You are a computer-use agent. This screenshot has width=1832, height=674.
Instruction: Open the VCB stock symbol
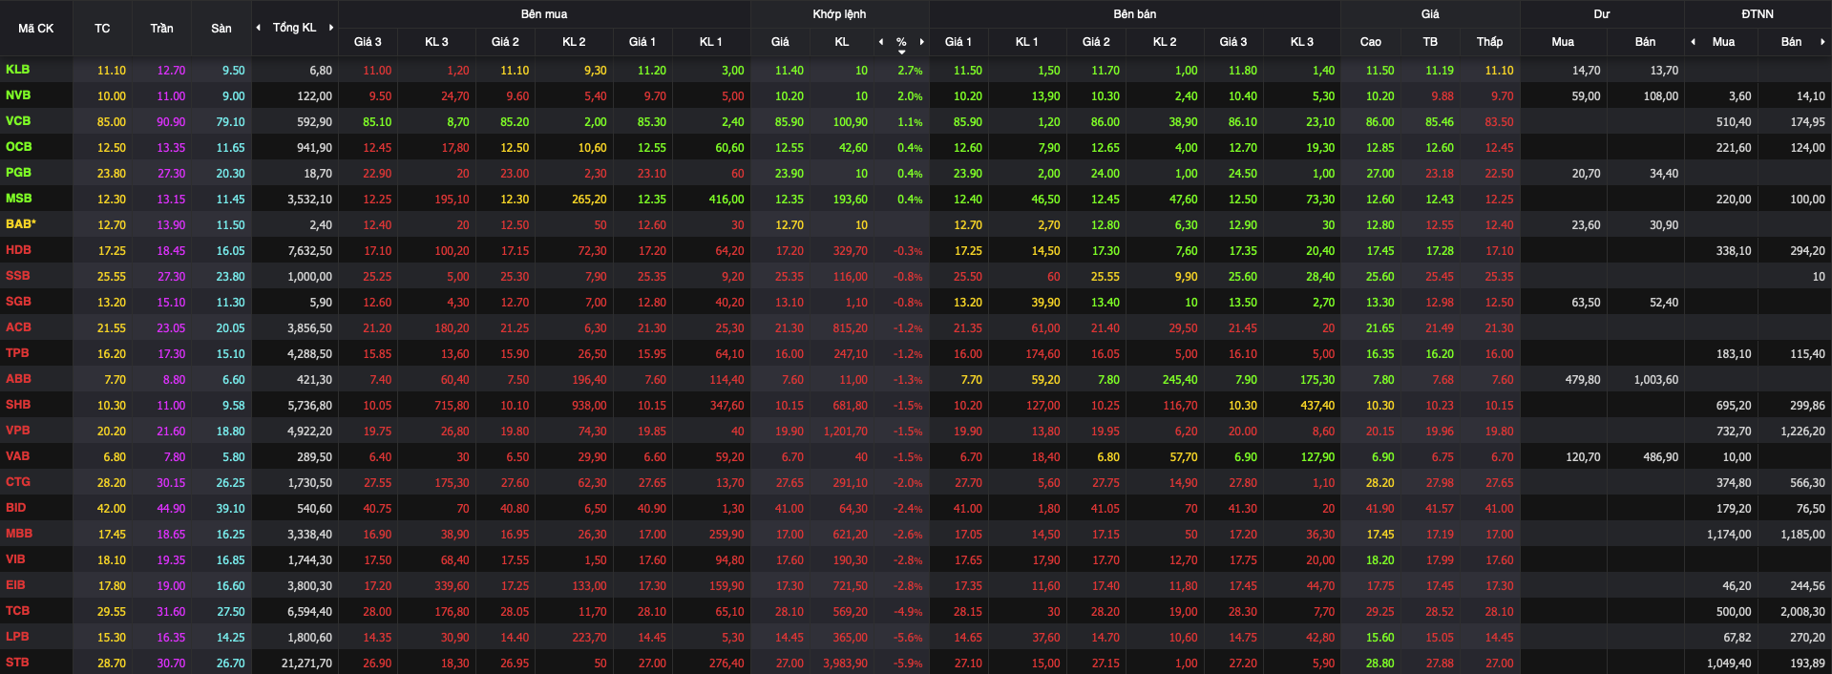18,121
